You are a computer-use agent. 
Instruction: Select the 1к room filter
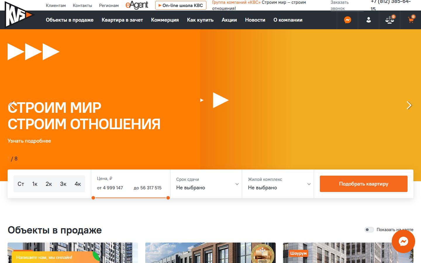pos(35,184)
